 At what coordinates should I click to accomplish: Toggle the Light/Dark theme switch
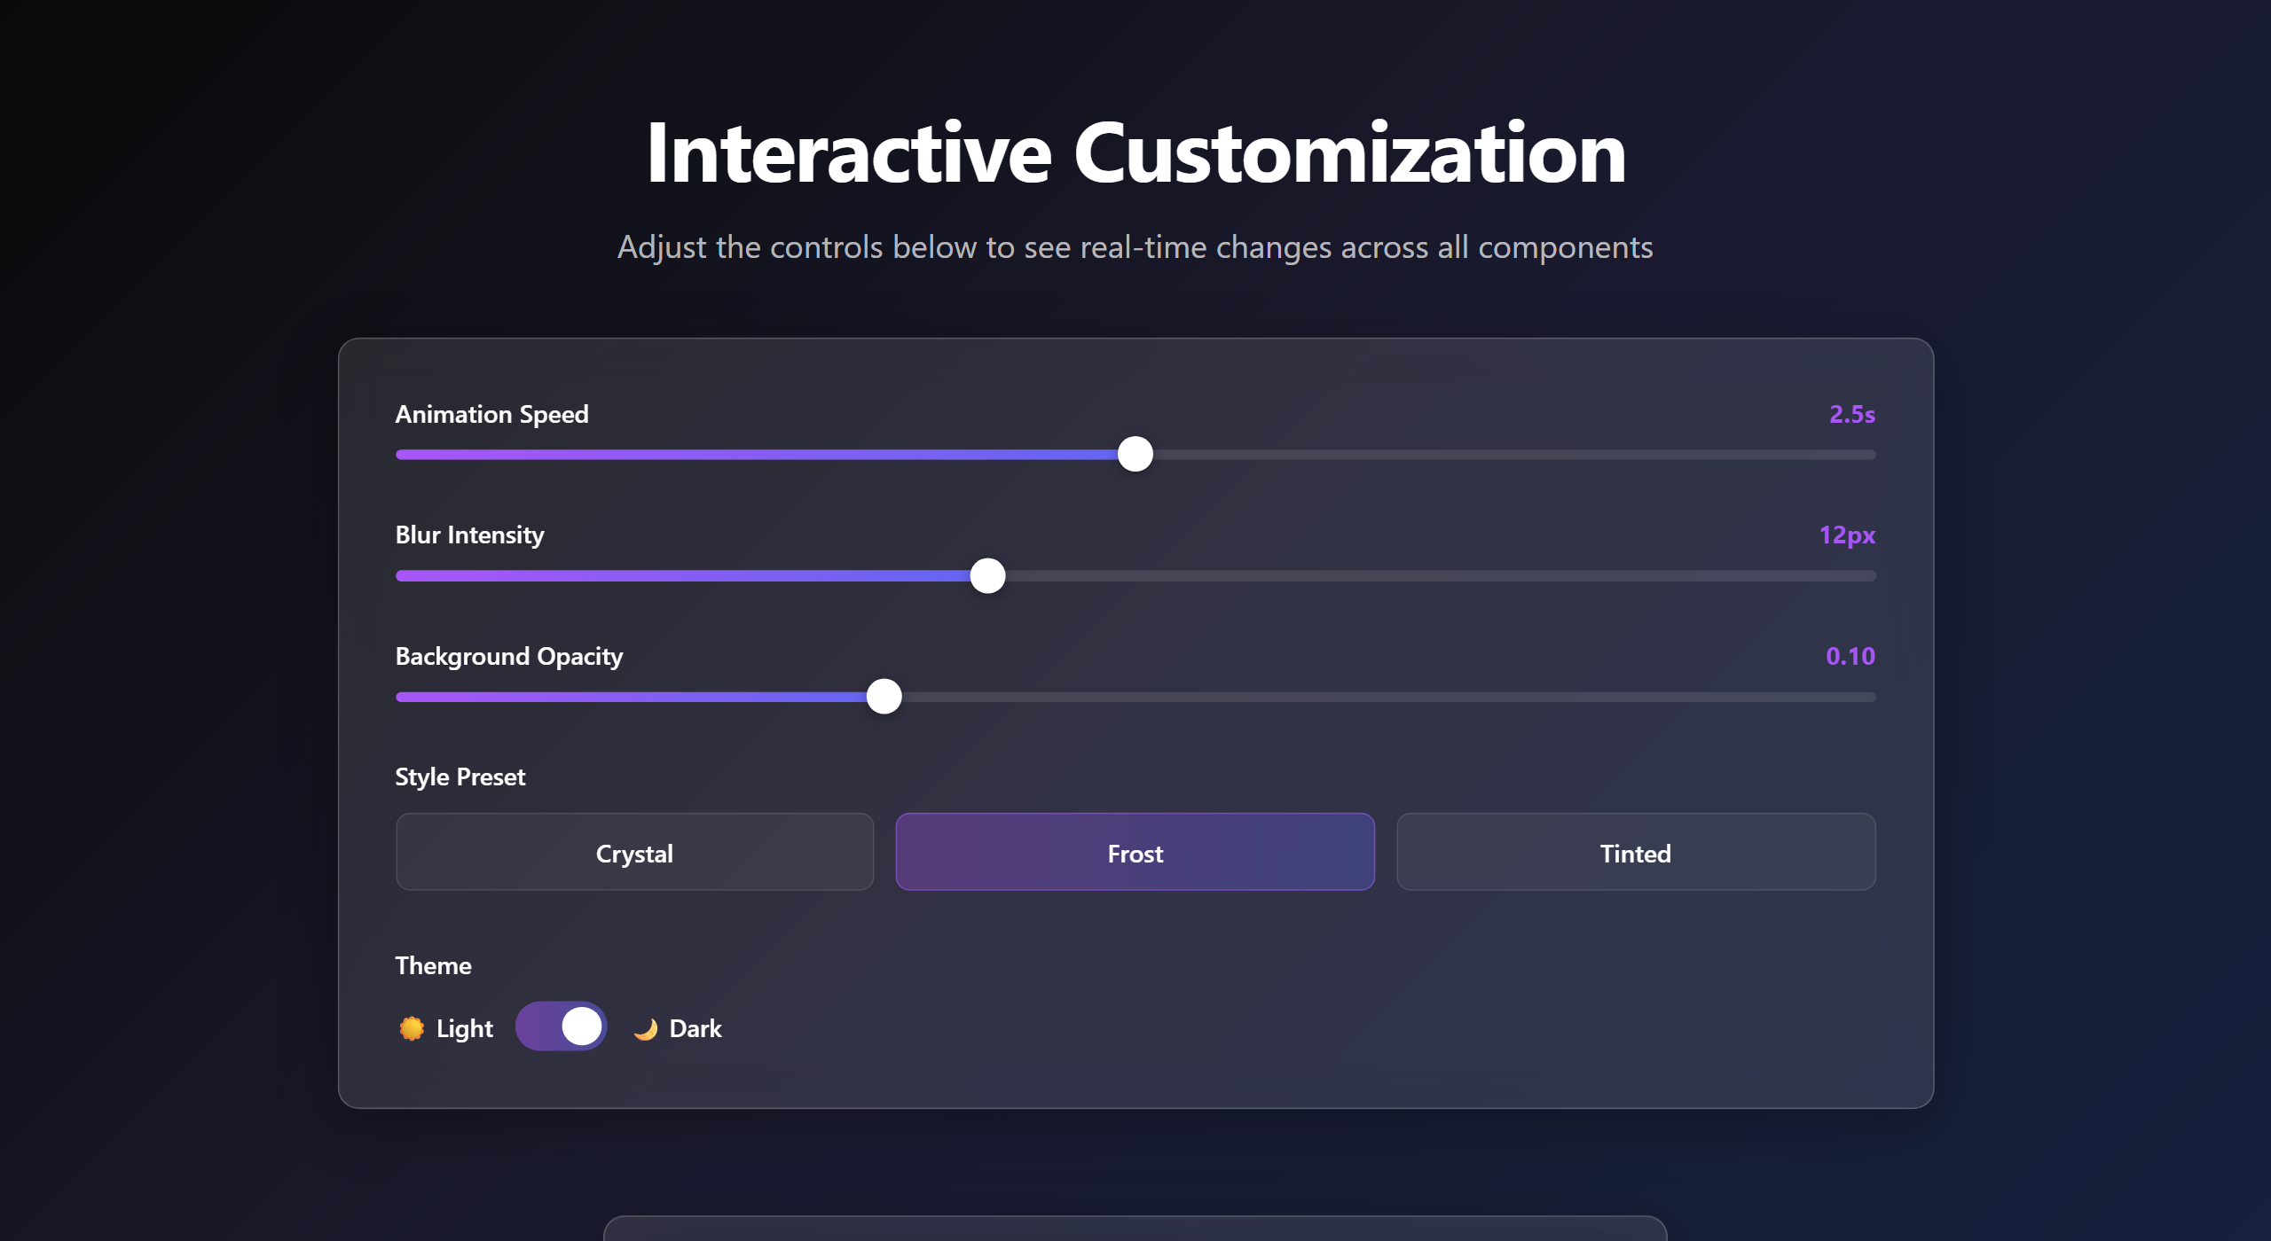(x=561, y=1026)
